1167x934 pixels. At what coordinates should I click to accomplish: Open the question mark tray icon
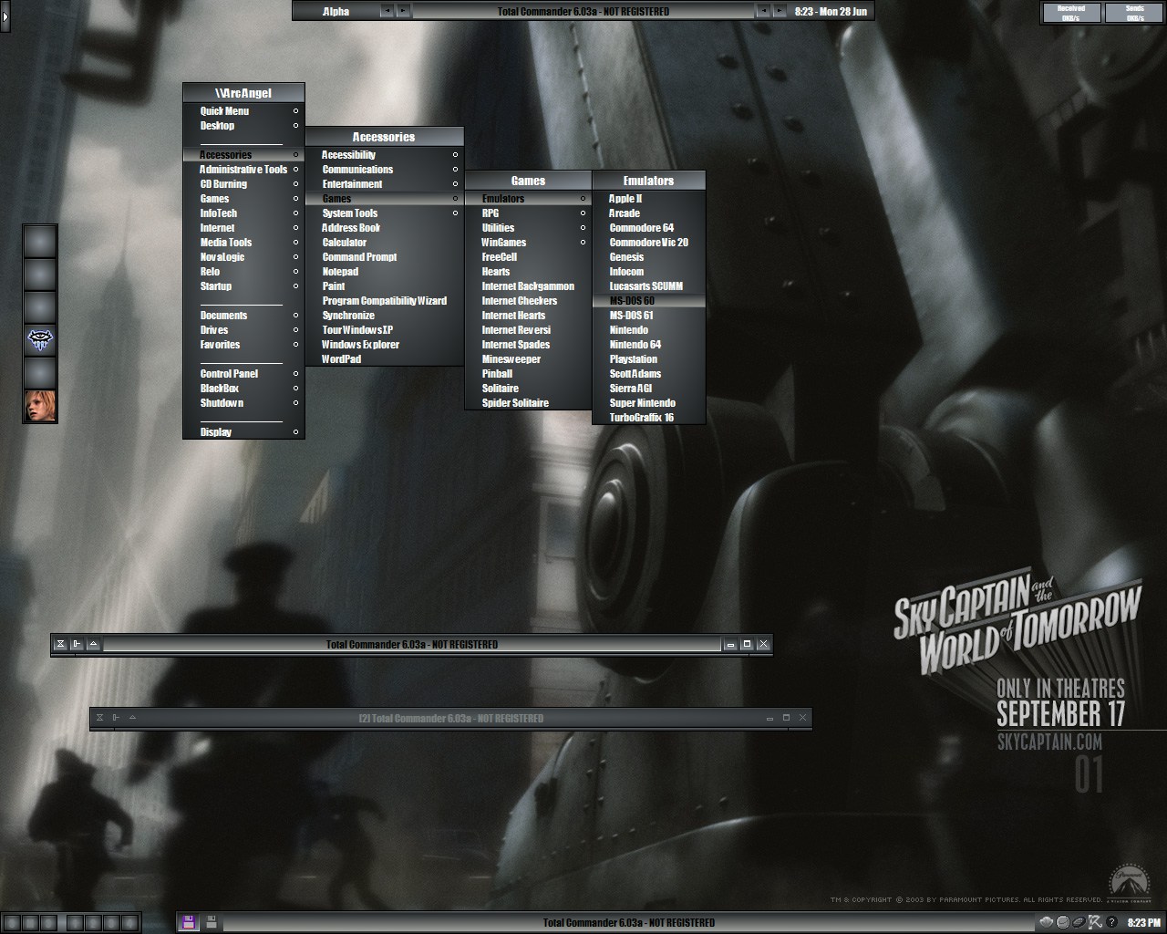point(1112,922)
